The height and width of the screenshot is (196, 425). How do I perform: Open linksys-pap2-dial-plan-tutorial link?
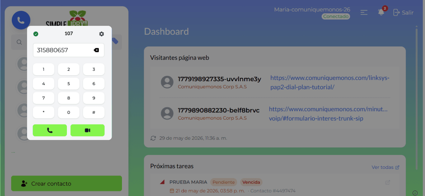(330, 82)
